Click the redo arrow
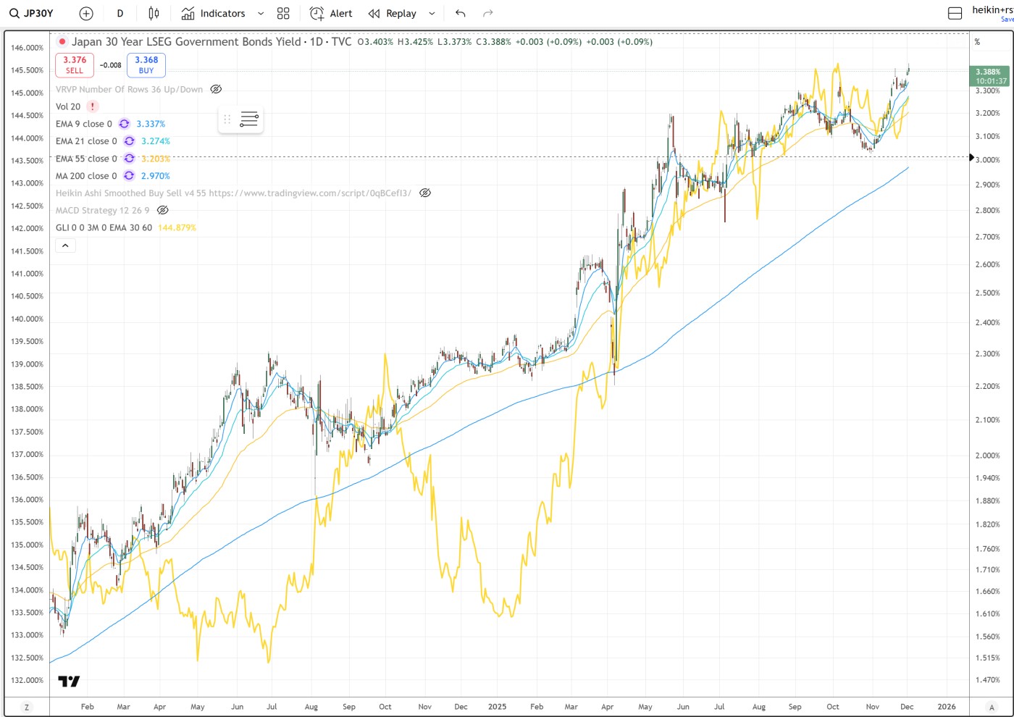Image resolution: width=1014 pixels, height=717 pixels. tap(488, 13)
